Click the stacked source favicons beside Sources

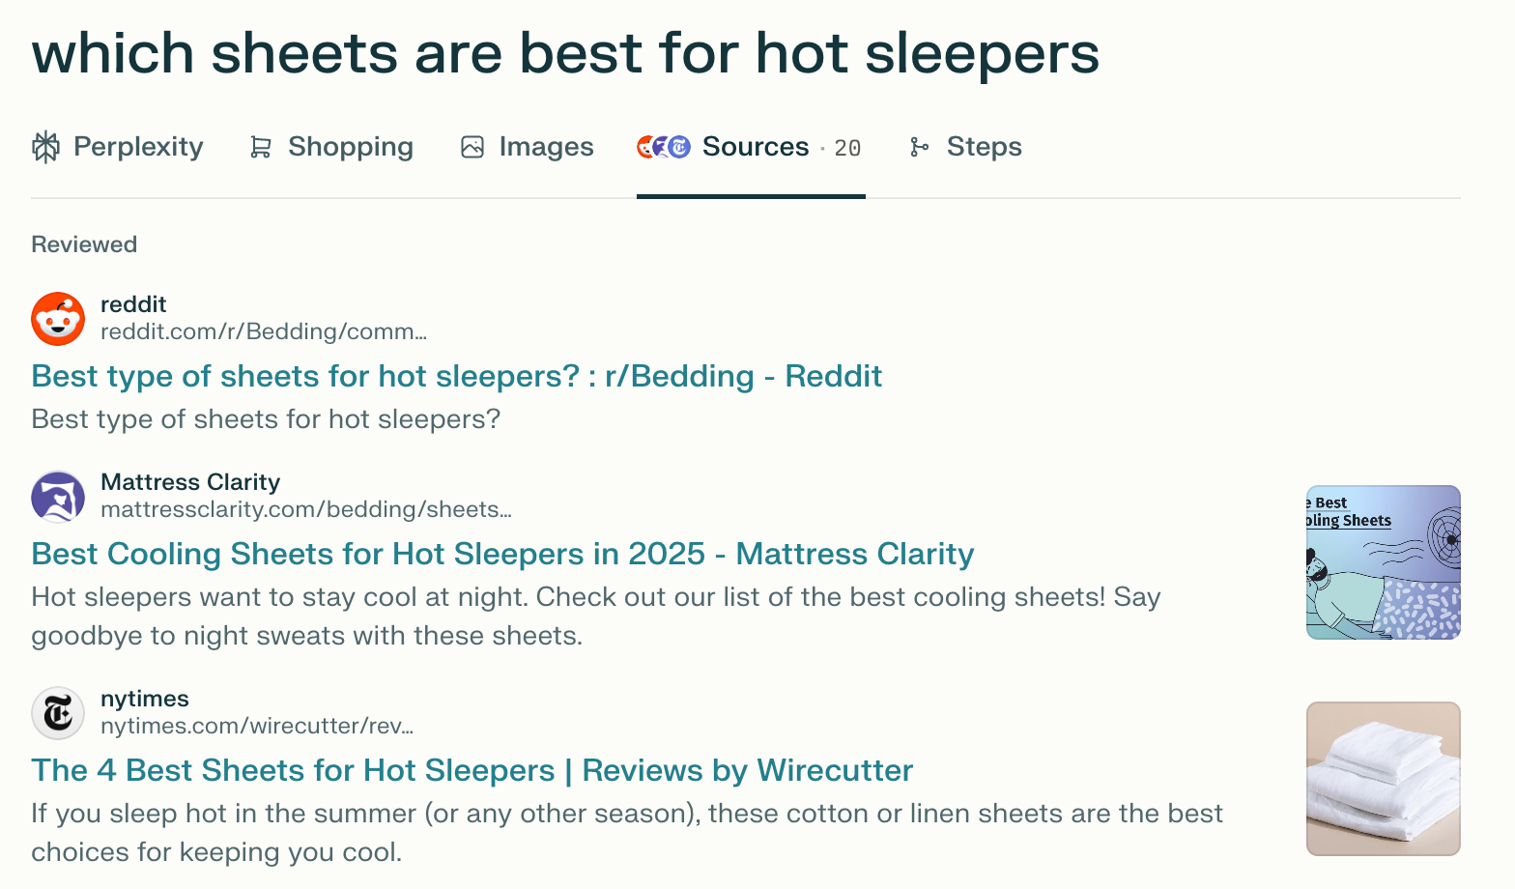click(663, 147)
